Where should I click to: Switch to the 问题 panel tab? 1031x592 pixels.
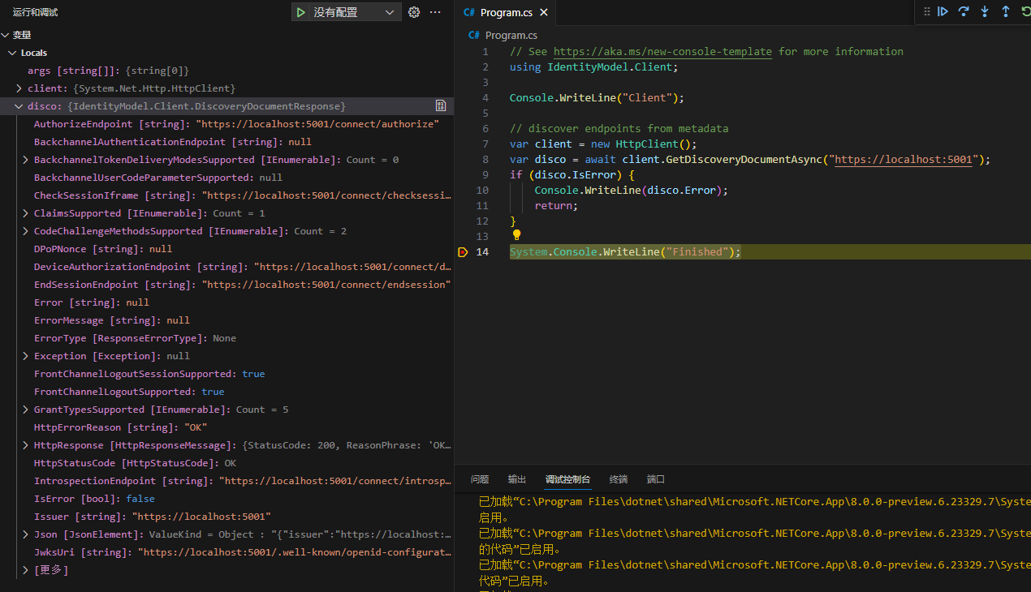pyautogui.click(x=480, y=479)
